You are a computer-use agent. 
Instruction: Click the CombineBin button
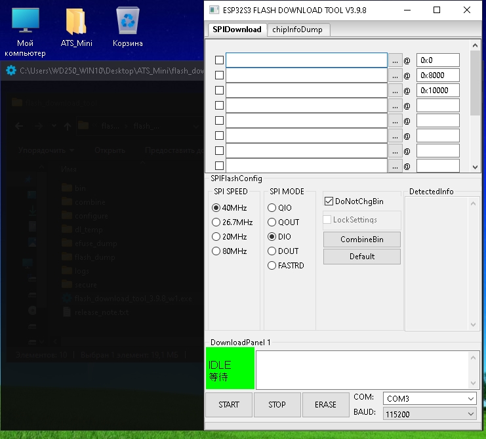pyautogui.click(x=361, y=240)
